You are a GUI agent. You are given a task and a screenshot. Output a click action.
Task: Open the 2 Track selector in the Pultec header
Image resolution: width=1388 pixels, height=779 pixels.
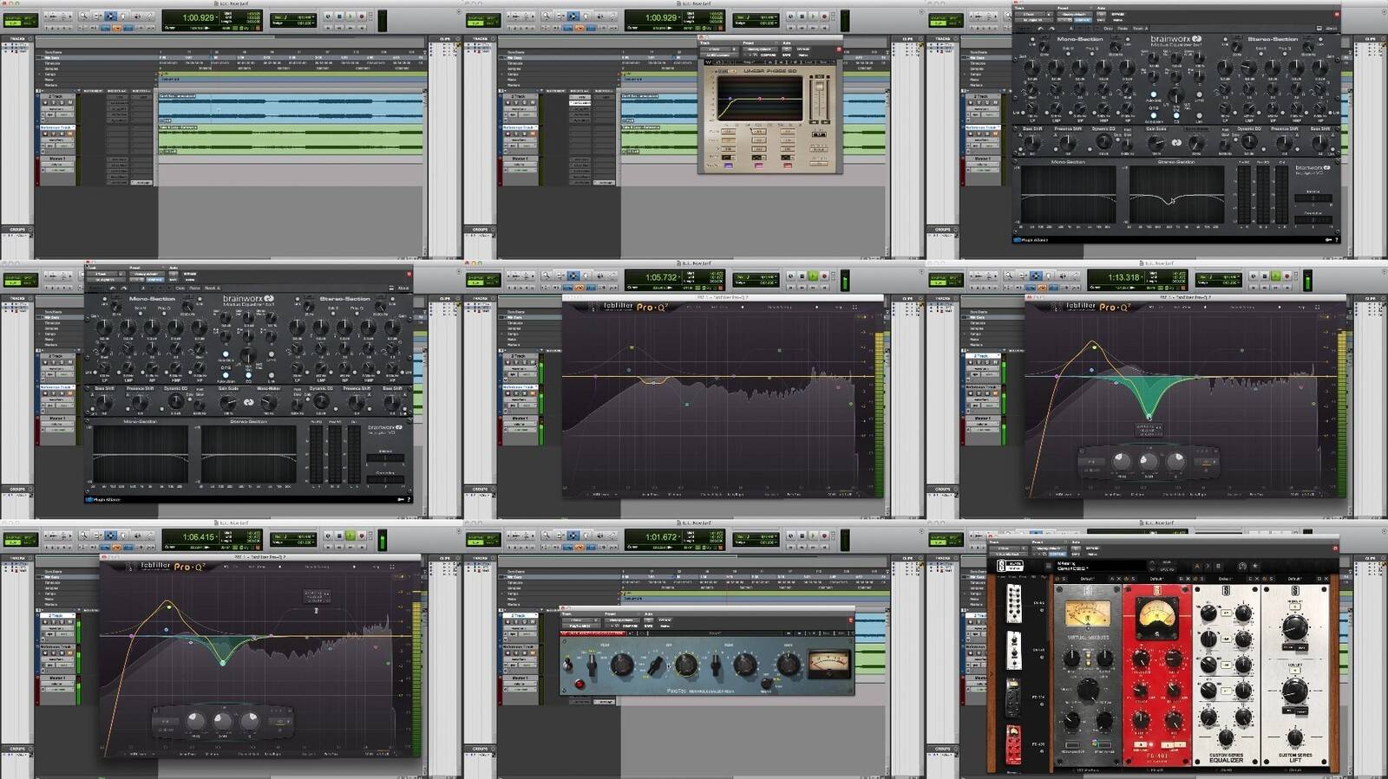coord(576,620)
